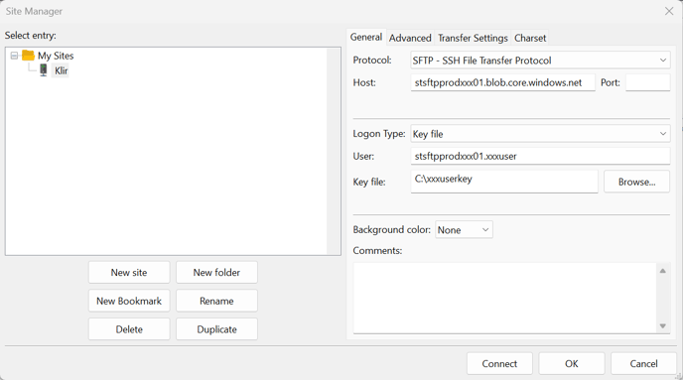Close the Site Manager dialog

pyautogui.click(x=669, y=11)
